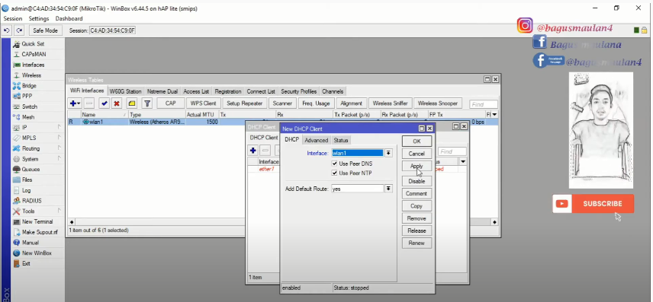This screenshot has height=302, width=653.
Task: Click the red X Disable icon in Wireless Tables
Action: tap(117, 103)
